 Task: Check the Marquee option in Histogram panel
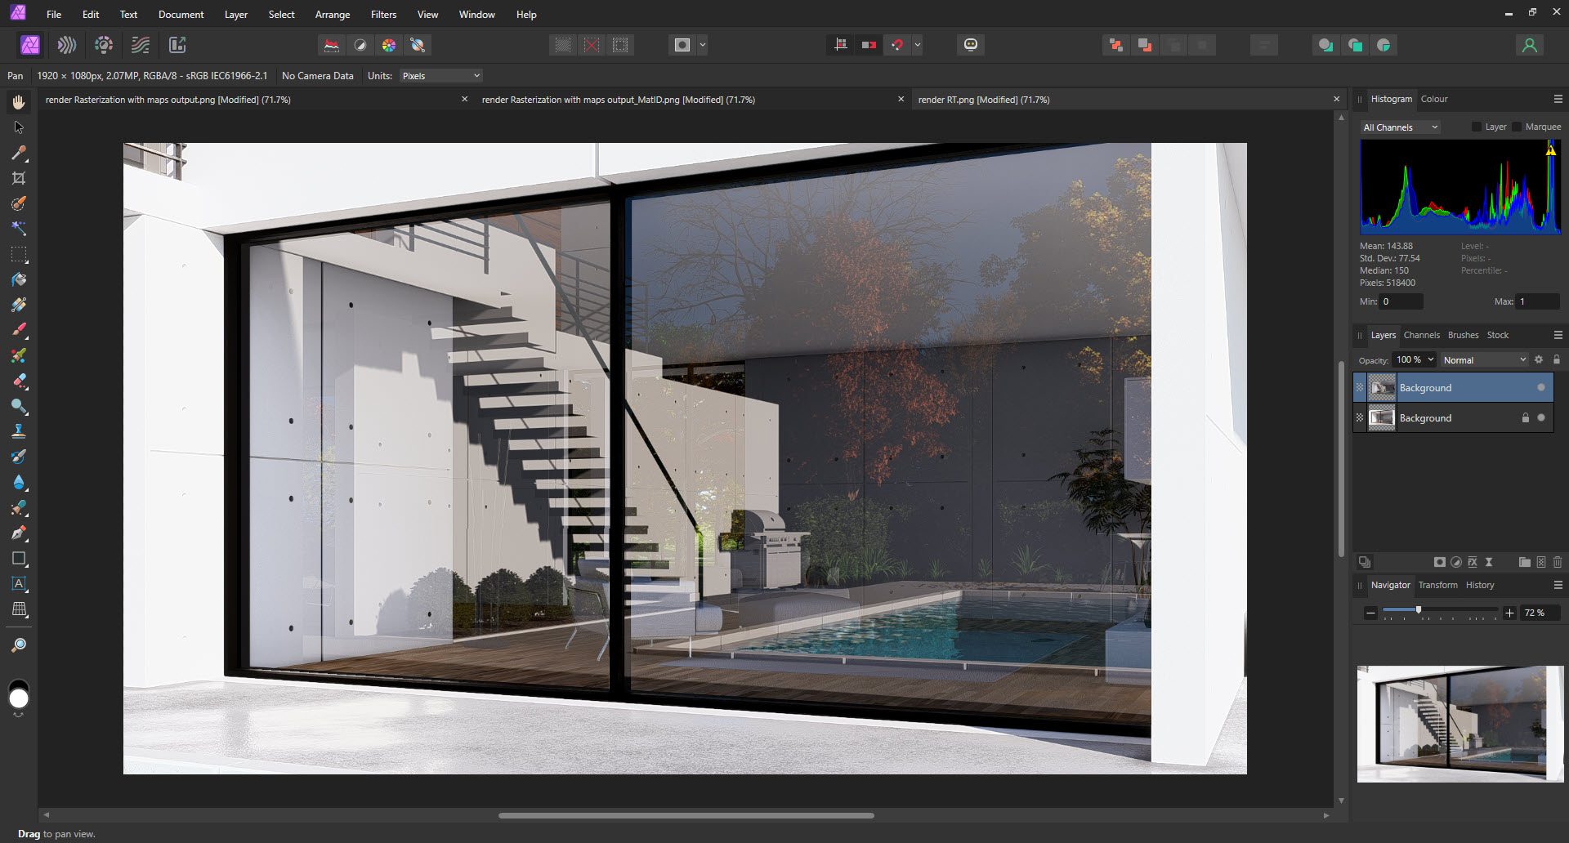pyautogui.click(x=1516, y=127)
